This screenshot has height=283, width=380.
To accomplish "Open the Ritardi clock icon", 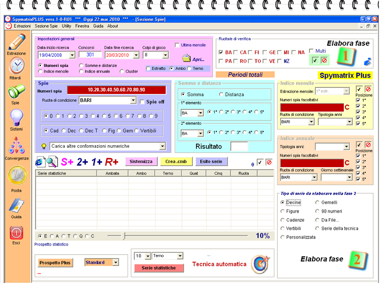I will (17, 66).
